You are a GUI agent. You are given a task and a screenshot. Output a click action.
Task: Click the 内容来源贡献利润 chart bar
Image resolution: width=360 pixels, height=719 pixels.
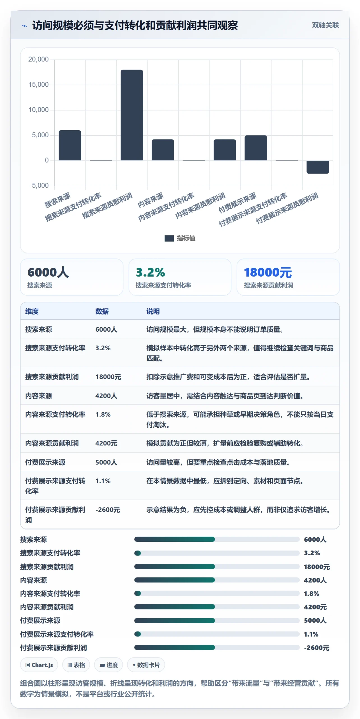(x=225, y=150)
